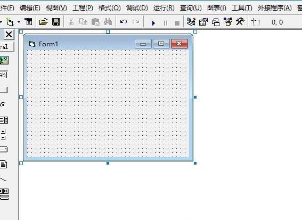Image resolution: width=302 pixels, height=220 pixels.
Task: Open the 格式(O) menu
Action: (109, 8)
